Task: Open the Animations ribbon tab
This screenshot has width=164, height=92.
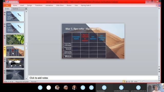Action: click(x=49, y=5)
